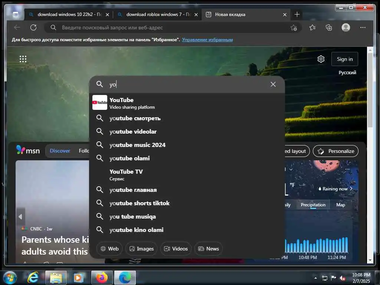
Task: Select the Map weather tab
Action: [x=341, y=205]
